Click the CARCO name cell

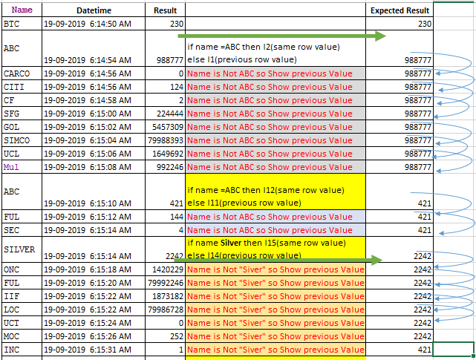[x=22, y=73]
